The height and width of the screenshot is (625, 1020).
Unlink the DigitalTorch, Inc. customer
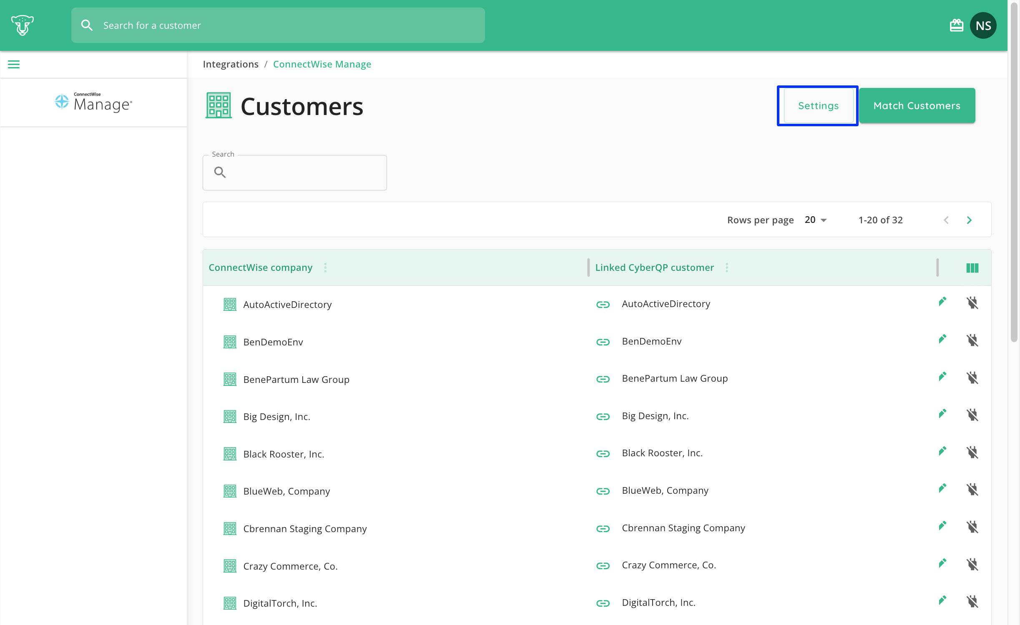[x=972, y=601]
